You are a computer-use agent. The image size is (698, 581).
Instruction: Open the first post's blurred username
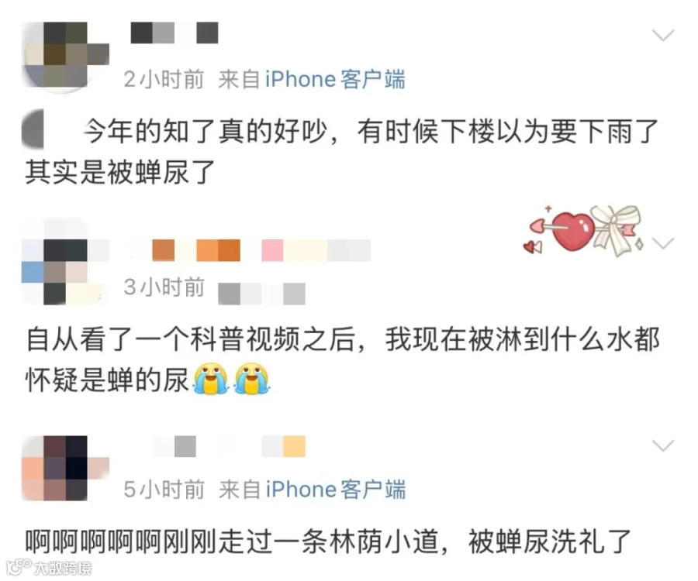[x=174, y=33]
